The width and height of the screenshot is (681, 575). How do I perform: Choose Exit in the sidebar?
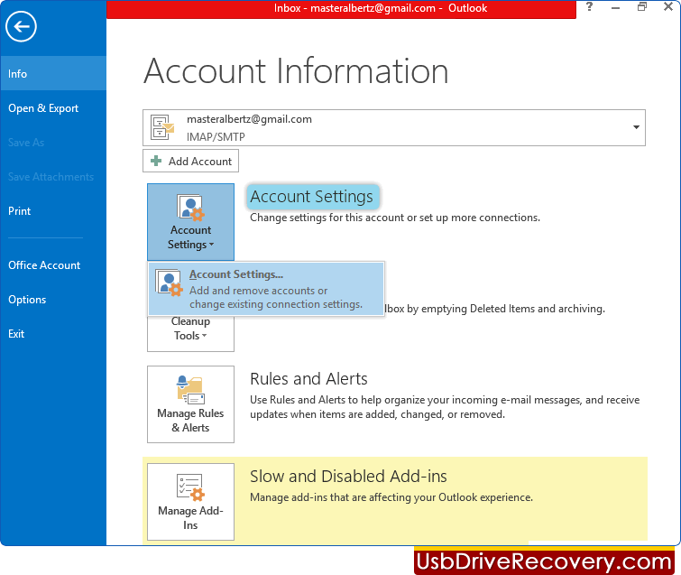pyautogui.click(x=16, y=334)
